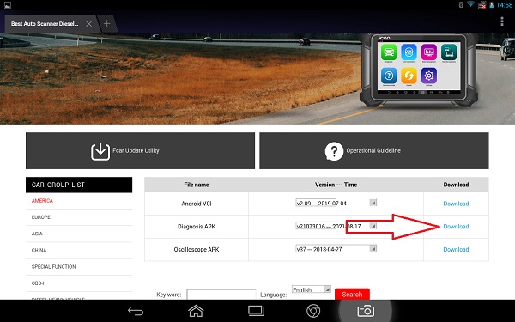Download the Diagnosis APK file

(x=456, y=227)
